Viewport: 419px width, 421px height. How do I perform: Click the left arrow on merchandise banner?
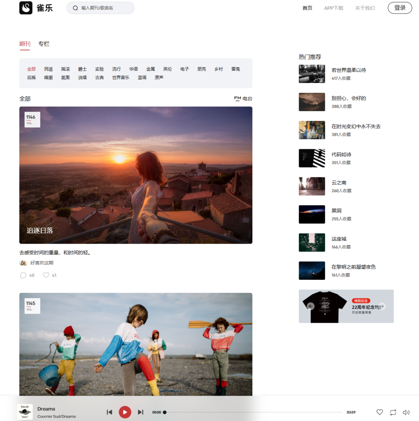tap(310, 306)
